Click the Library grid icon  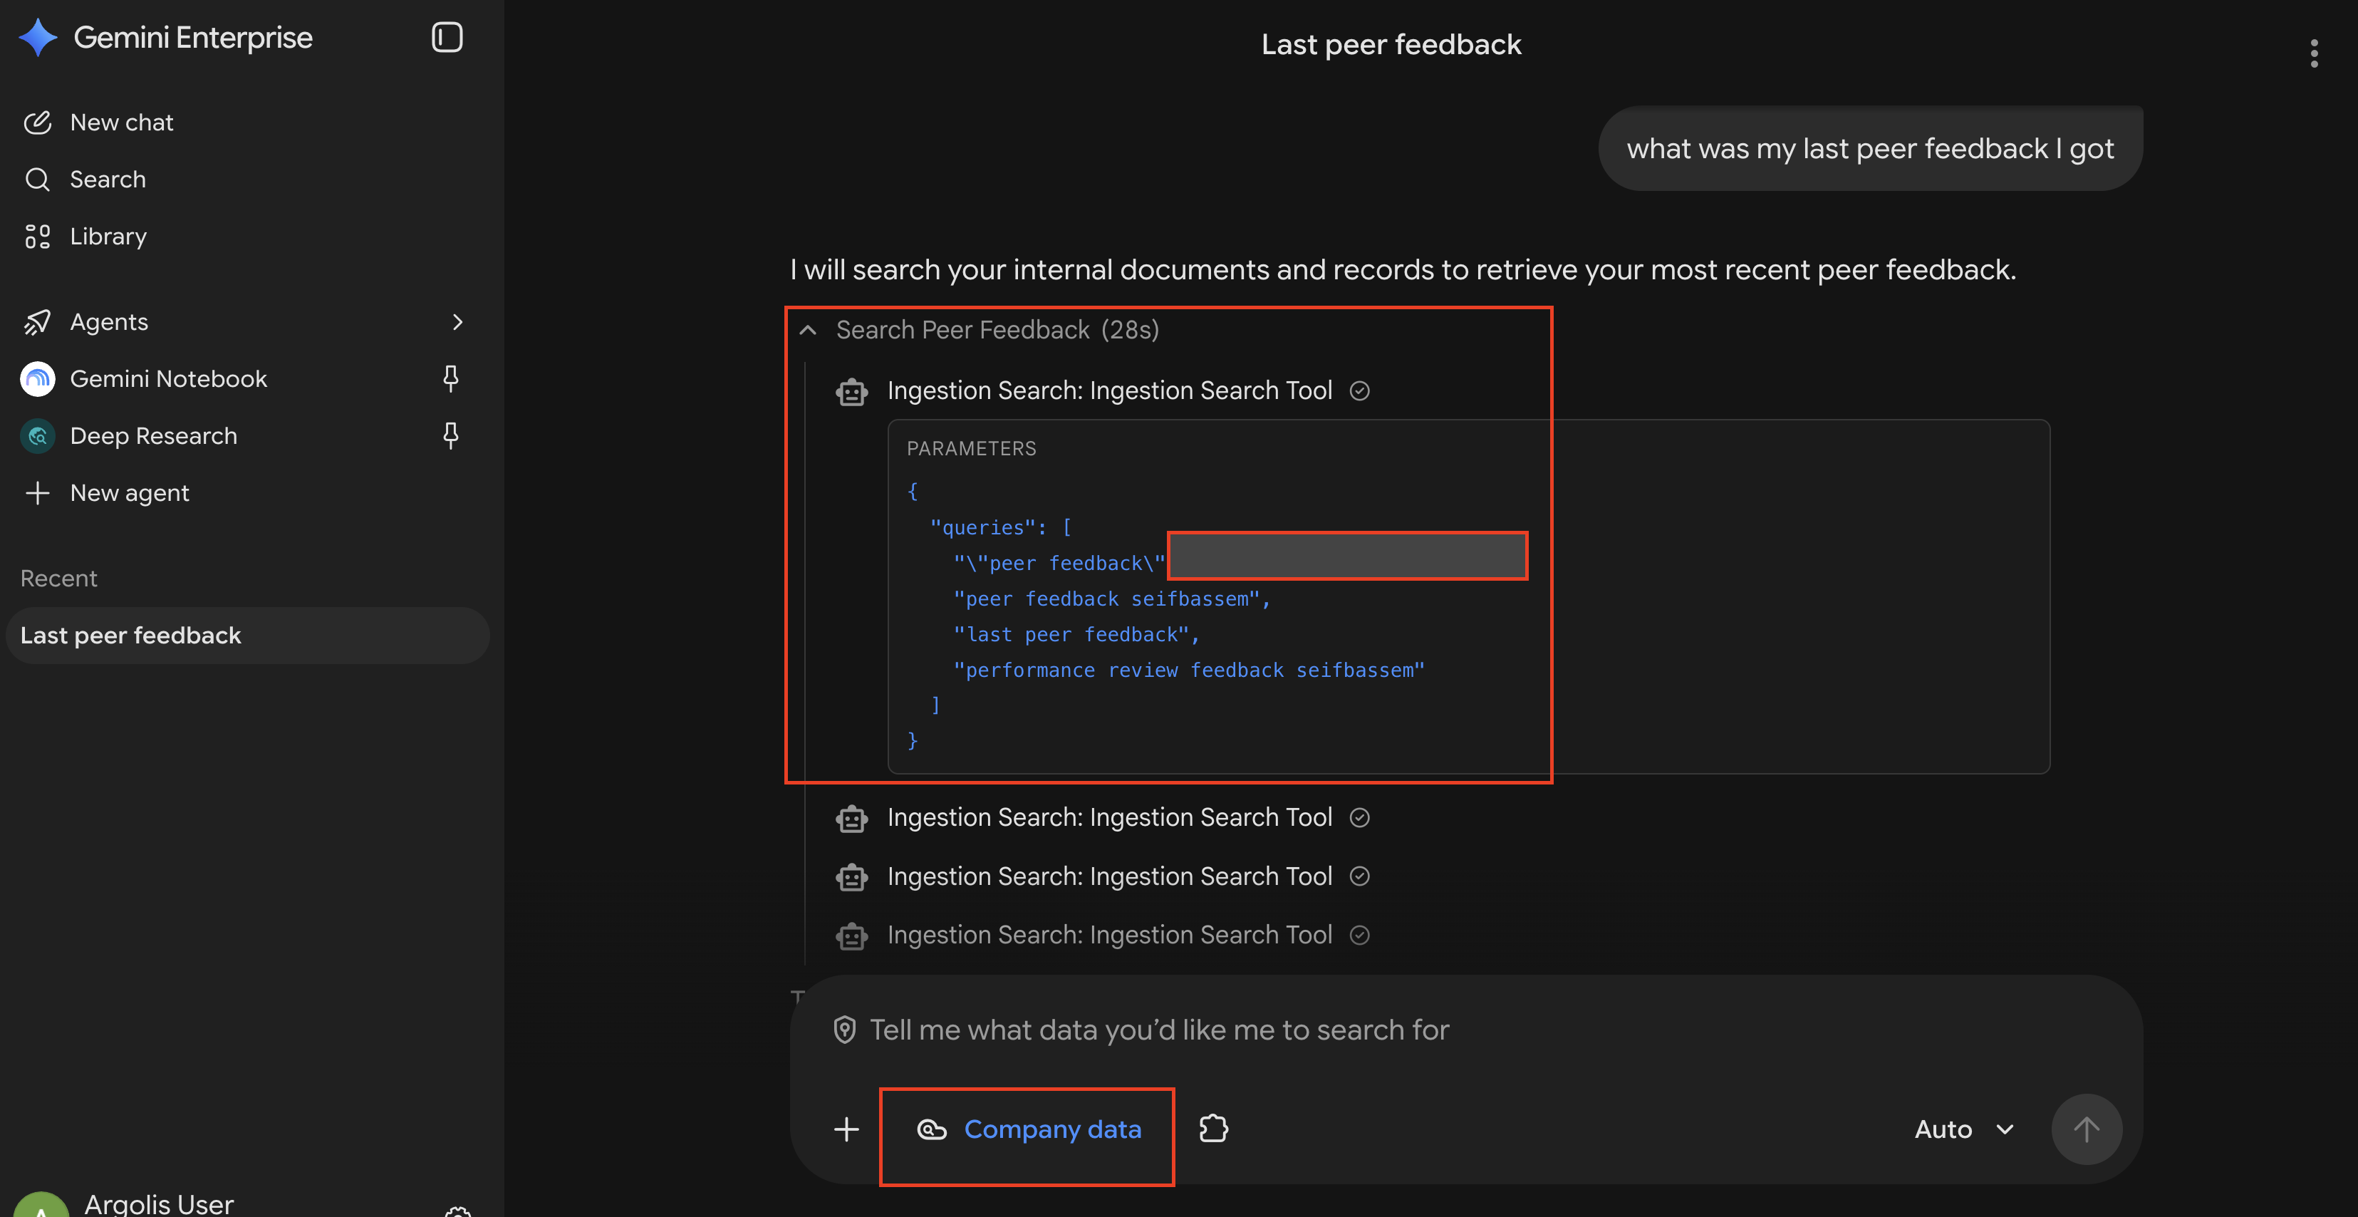(x=38, y=237)
